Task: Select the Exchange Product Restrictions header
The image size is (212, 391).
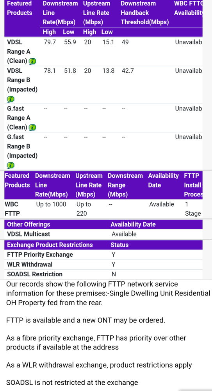Action: (50, 245)
